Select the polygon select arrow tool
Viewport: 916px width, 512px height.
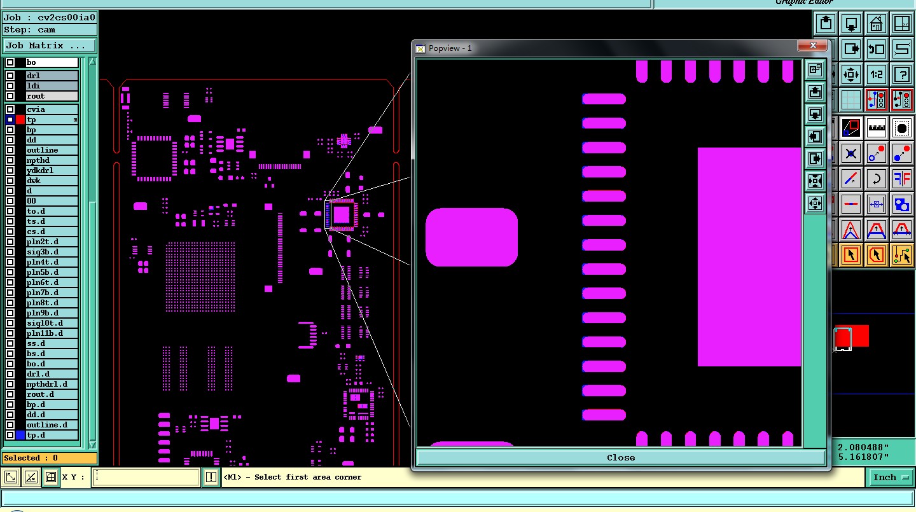click(876, 255)
